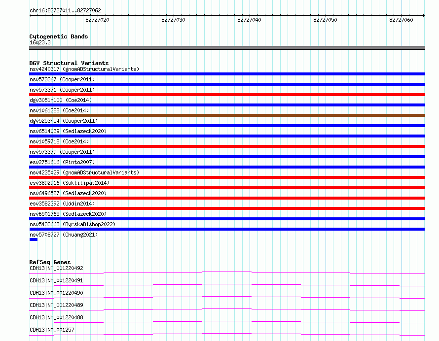Click the CDH13|NM_001257 transcript label
439x341 pixels.
click(52, 330)
